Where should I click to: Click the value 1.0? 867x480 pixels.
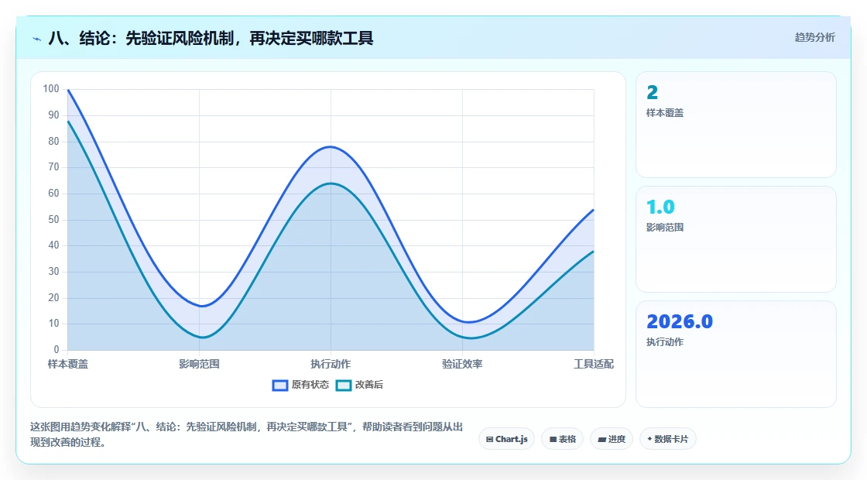660,207
